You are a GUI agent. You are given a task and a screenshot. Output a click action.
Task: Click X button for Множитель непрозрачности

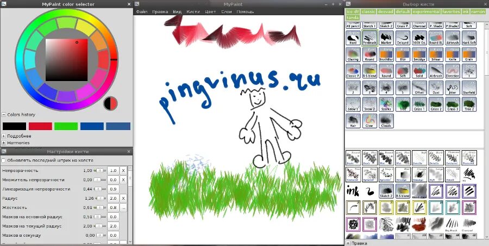[123, 180]
